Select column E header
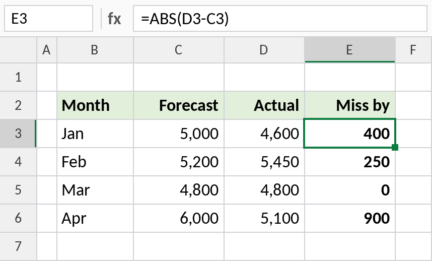 point(350,50)
